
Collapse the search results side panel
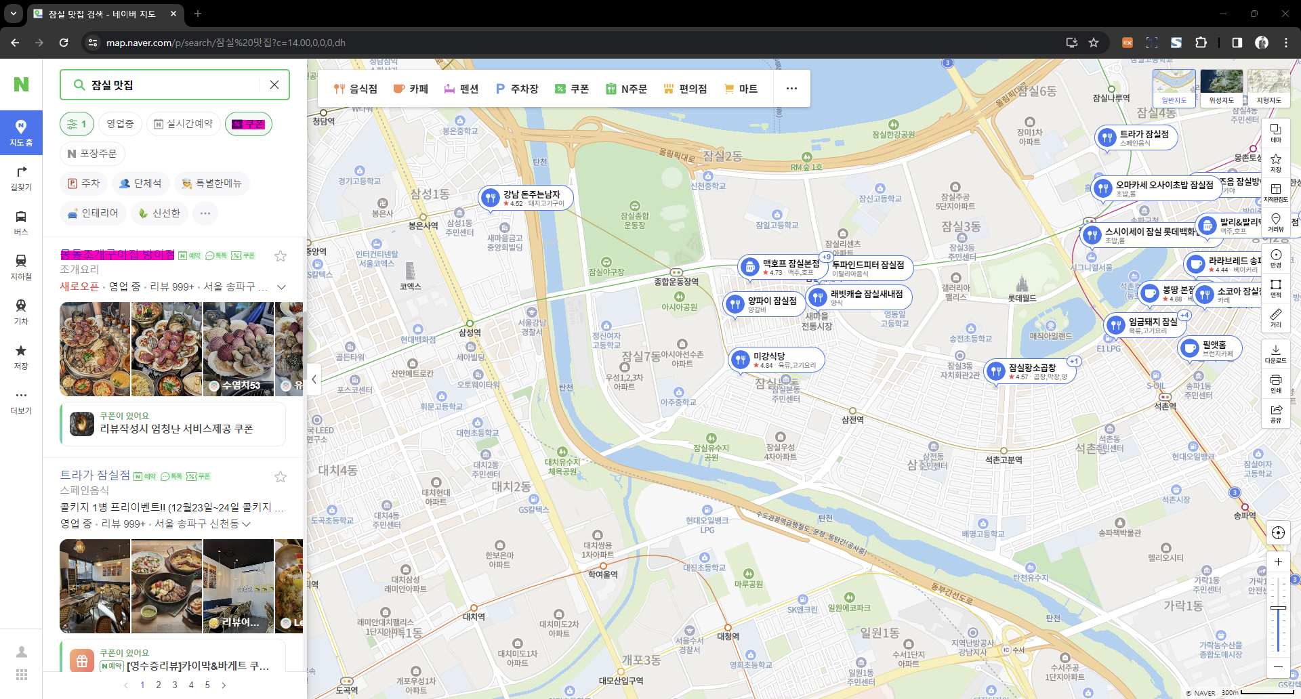click(314, 379)
